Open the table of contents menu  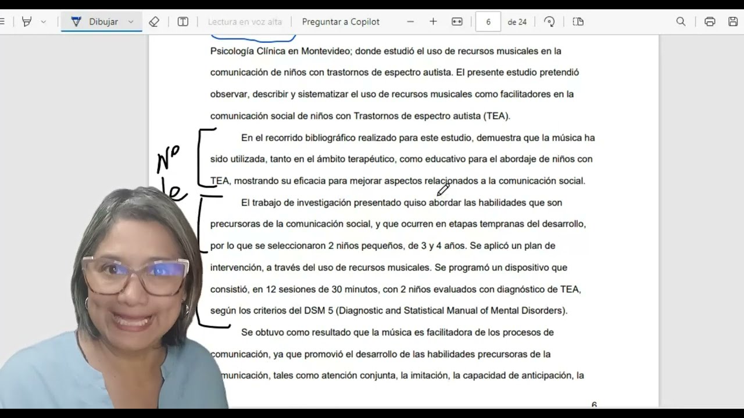2,21
